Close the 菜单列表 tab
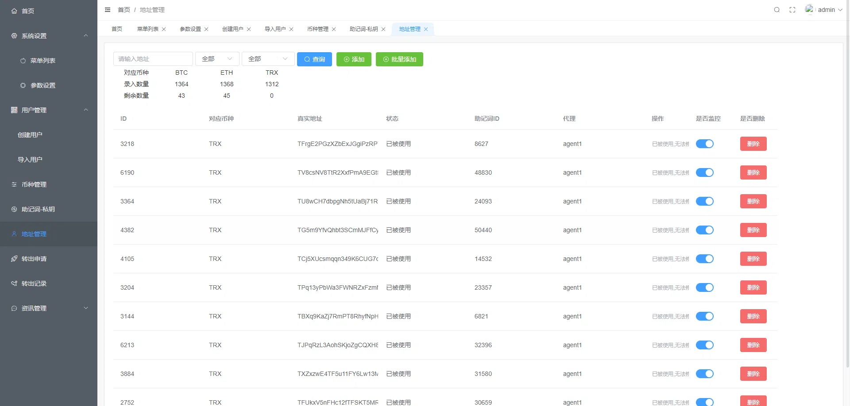Image resolution: width=850 pixels, height=406 pixels. click(164, 29)
